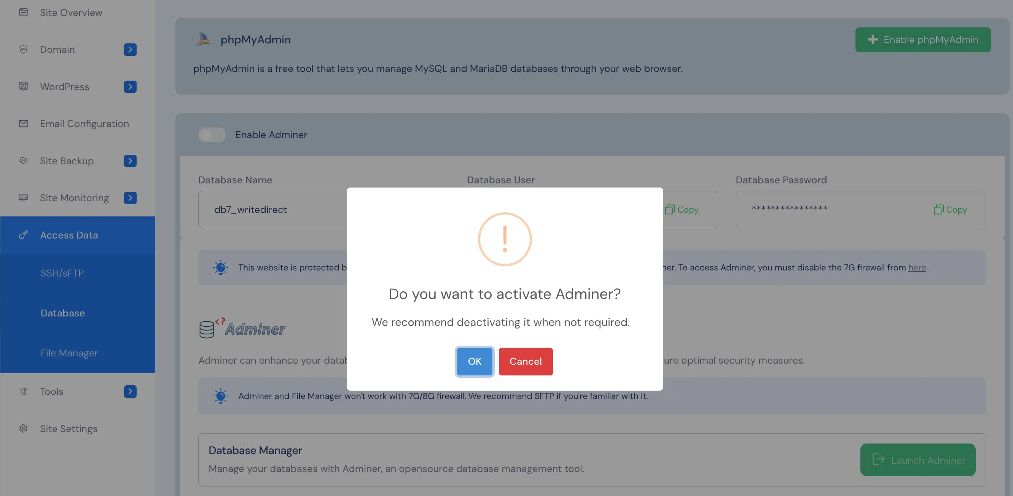Click the exit arrow icon on Launch Adminer

[x=878, y=459]
